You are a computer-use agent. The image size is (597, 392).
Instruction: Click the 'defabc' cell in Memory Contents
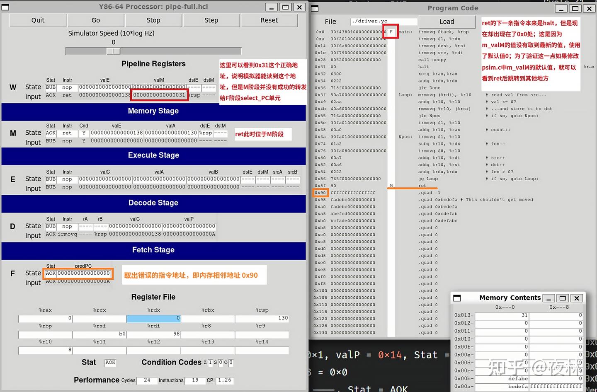[502, 379]
